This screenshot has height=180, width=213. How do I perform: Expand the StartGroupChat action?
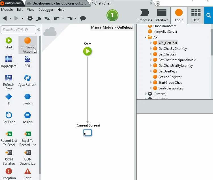[x=151, y=82]
